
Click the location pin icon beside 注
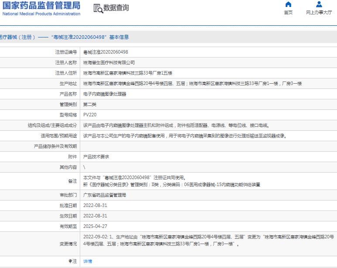tap(71, 261)
